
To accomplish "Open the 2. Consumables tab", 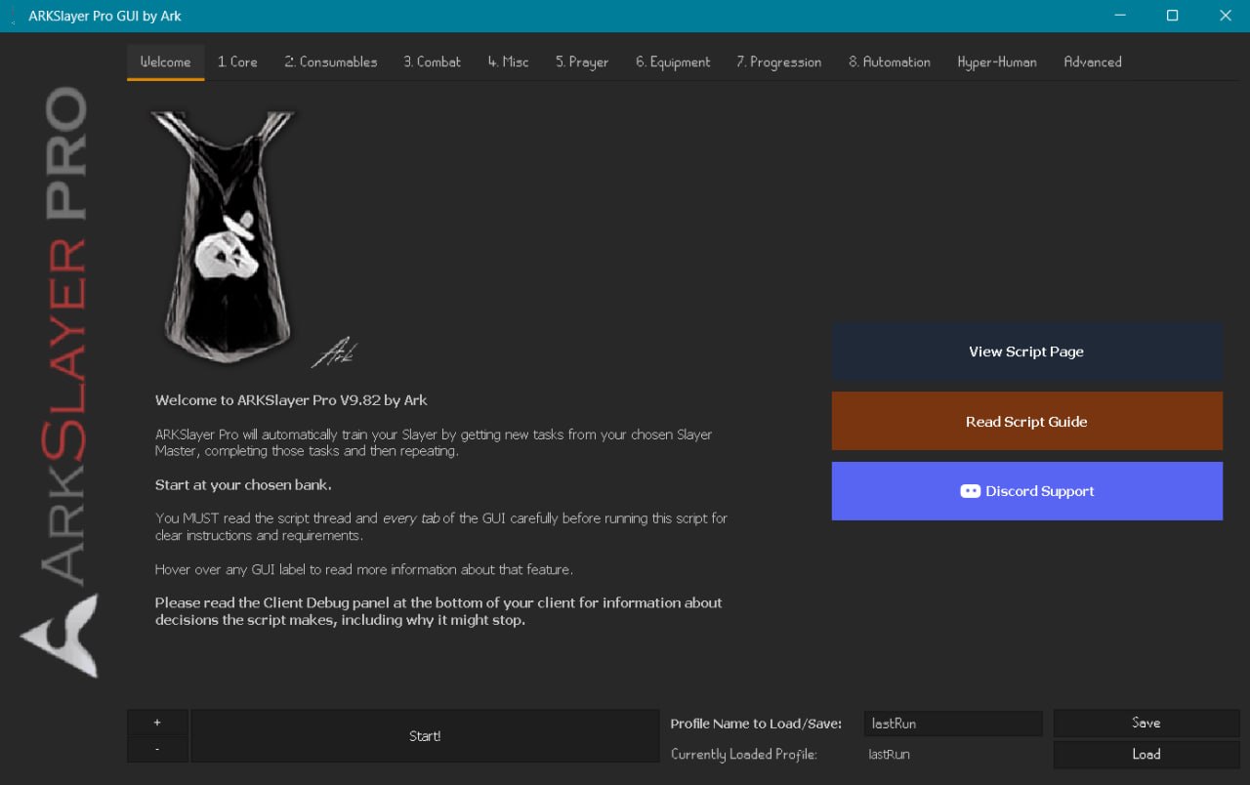I will click(331, 62).
